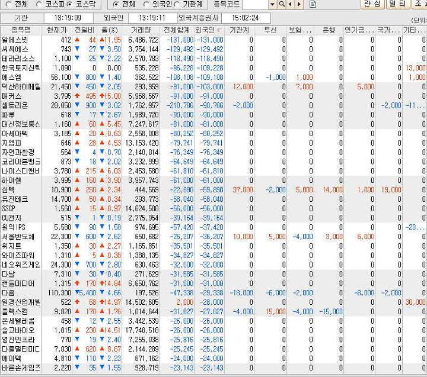Select the 전체 investor radio button
The width and height of the screenshot is (427, 377).
click(x=116, y=4)
